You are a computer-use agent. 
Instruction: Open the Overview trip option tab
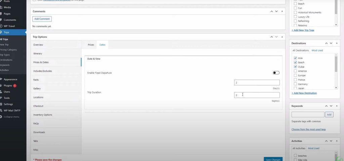[x=56, y=45]
